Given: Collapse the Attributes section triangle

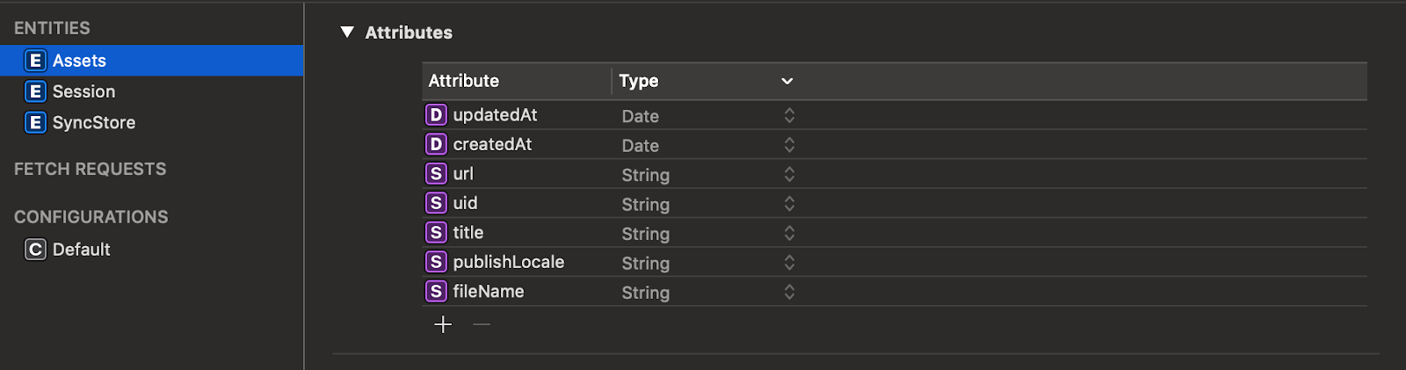Looking at the screenshot, I should [x=347, y=33].
